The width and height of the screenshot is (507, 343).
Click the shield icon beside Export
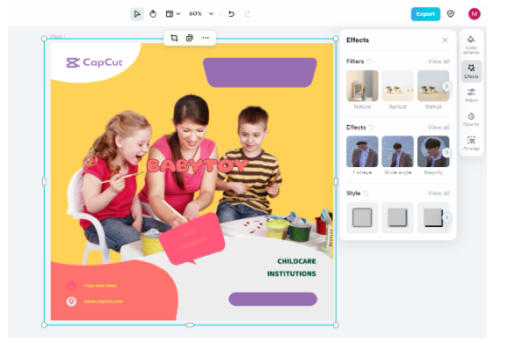click(451, 14)
